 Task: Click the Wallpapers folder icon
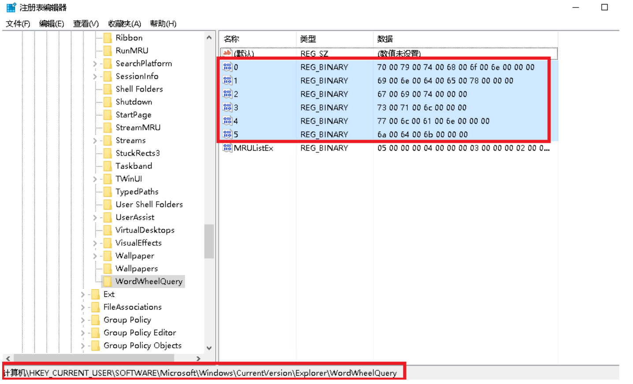tap(108, 269)
